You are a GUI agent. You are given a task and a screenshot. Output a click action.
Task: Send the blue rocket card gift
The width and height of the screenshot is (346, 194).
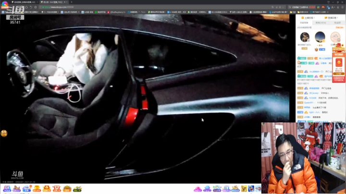coord(251,189)
